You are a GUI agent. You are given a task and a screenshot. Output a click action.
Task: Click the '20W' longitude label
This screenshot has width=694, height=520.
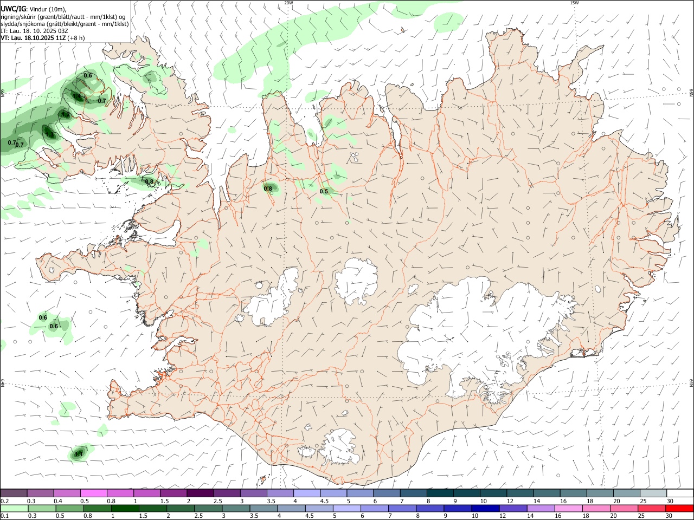point(288,3)
